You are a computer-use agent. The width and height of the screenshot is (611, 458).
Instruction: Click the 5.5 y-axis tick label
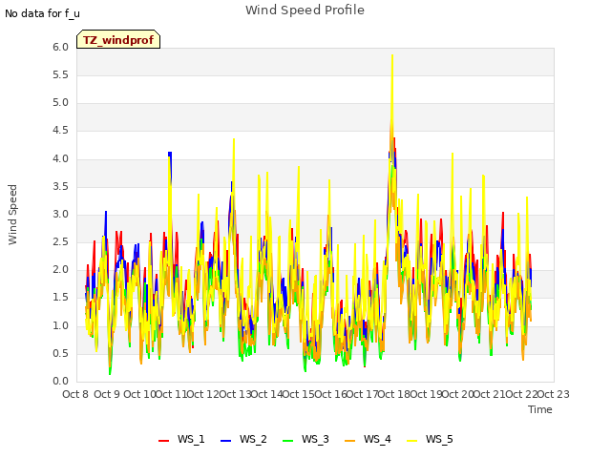[x=61, y=75]
